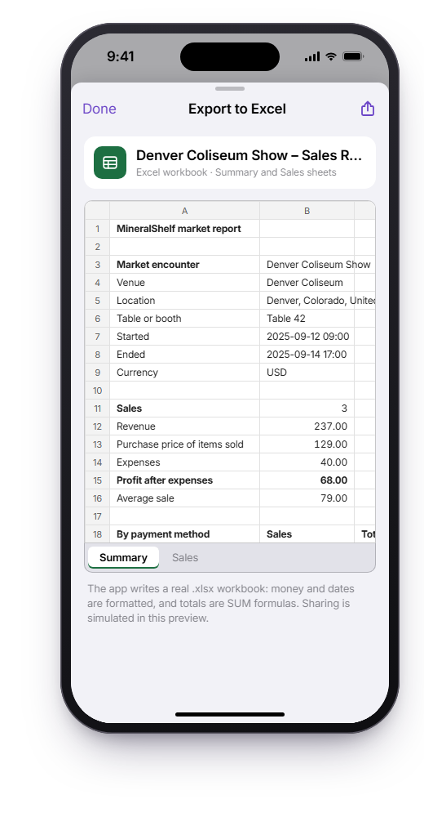Tap the 'Table or booth' cell

(185, 319)
